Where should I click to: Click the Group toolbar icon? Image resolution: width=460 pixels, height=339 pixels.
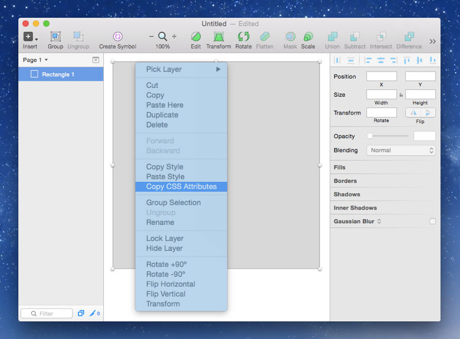pyautogui.click(x=55, y=37)
